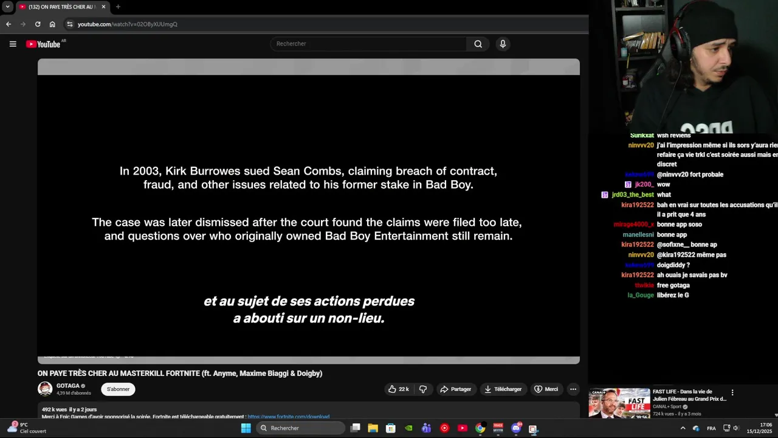Download the video with Télécharger
This screenshot has height=438, width=778.
[x=503, y=389]
